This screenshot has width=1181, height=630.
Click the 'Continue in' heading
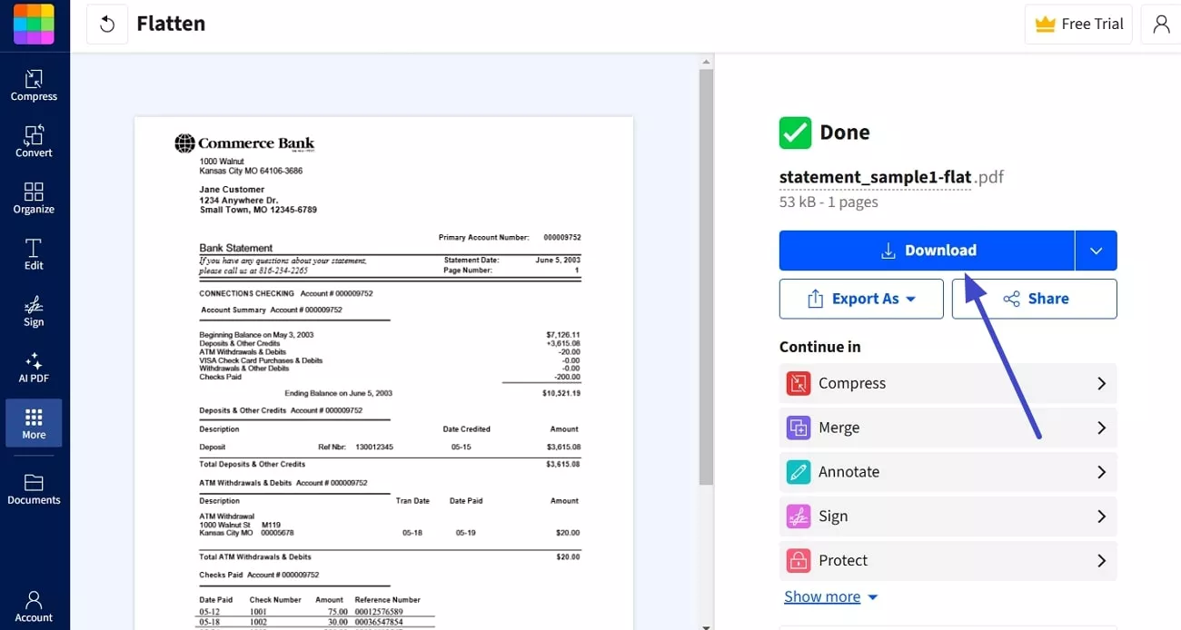819,347
